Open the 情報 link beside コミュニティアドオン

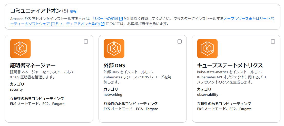73,11
